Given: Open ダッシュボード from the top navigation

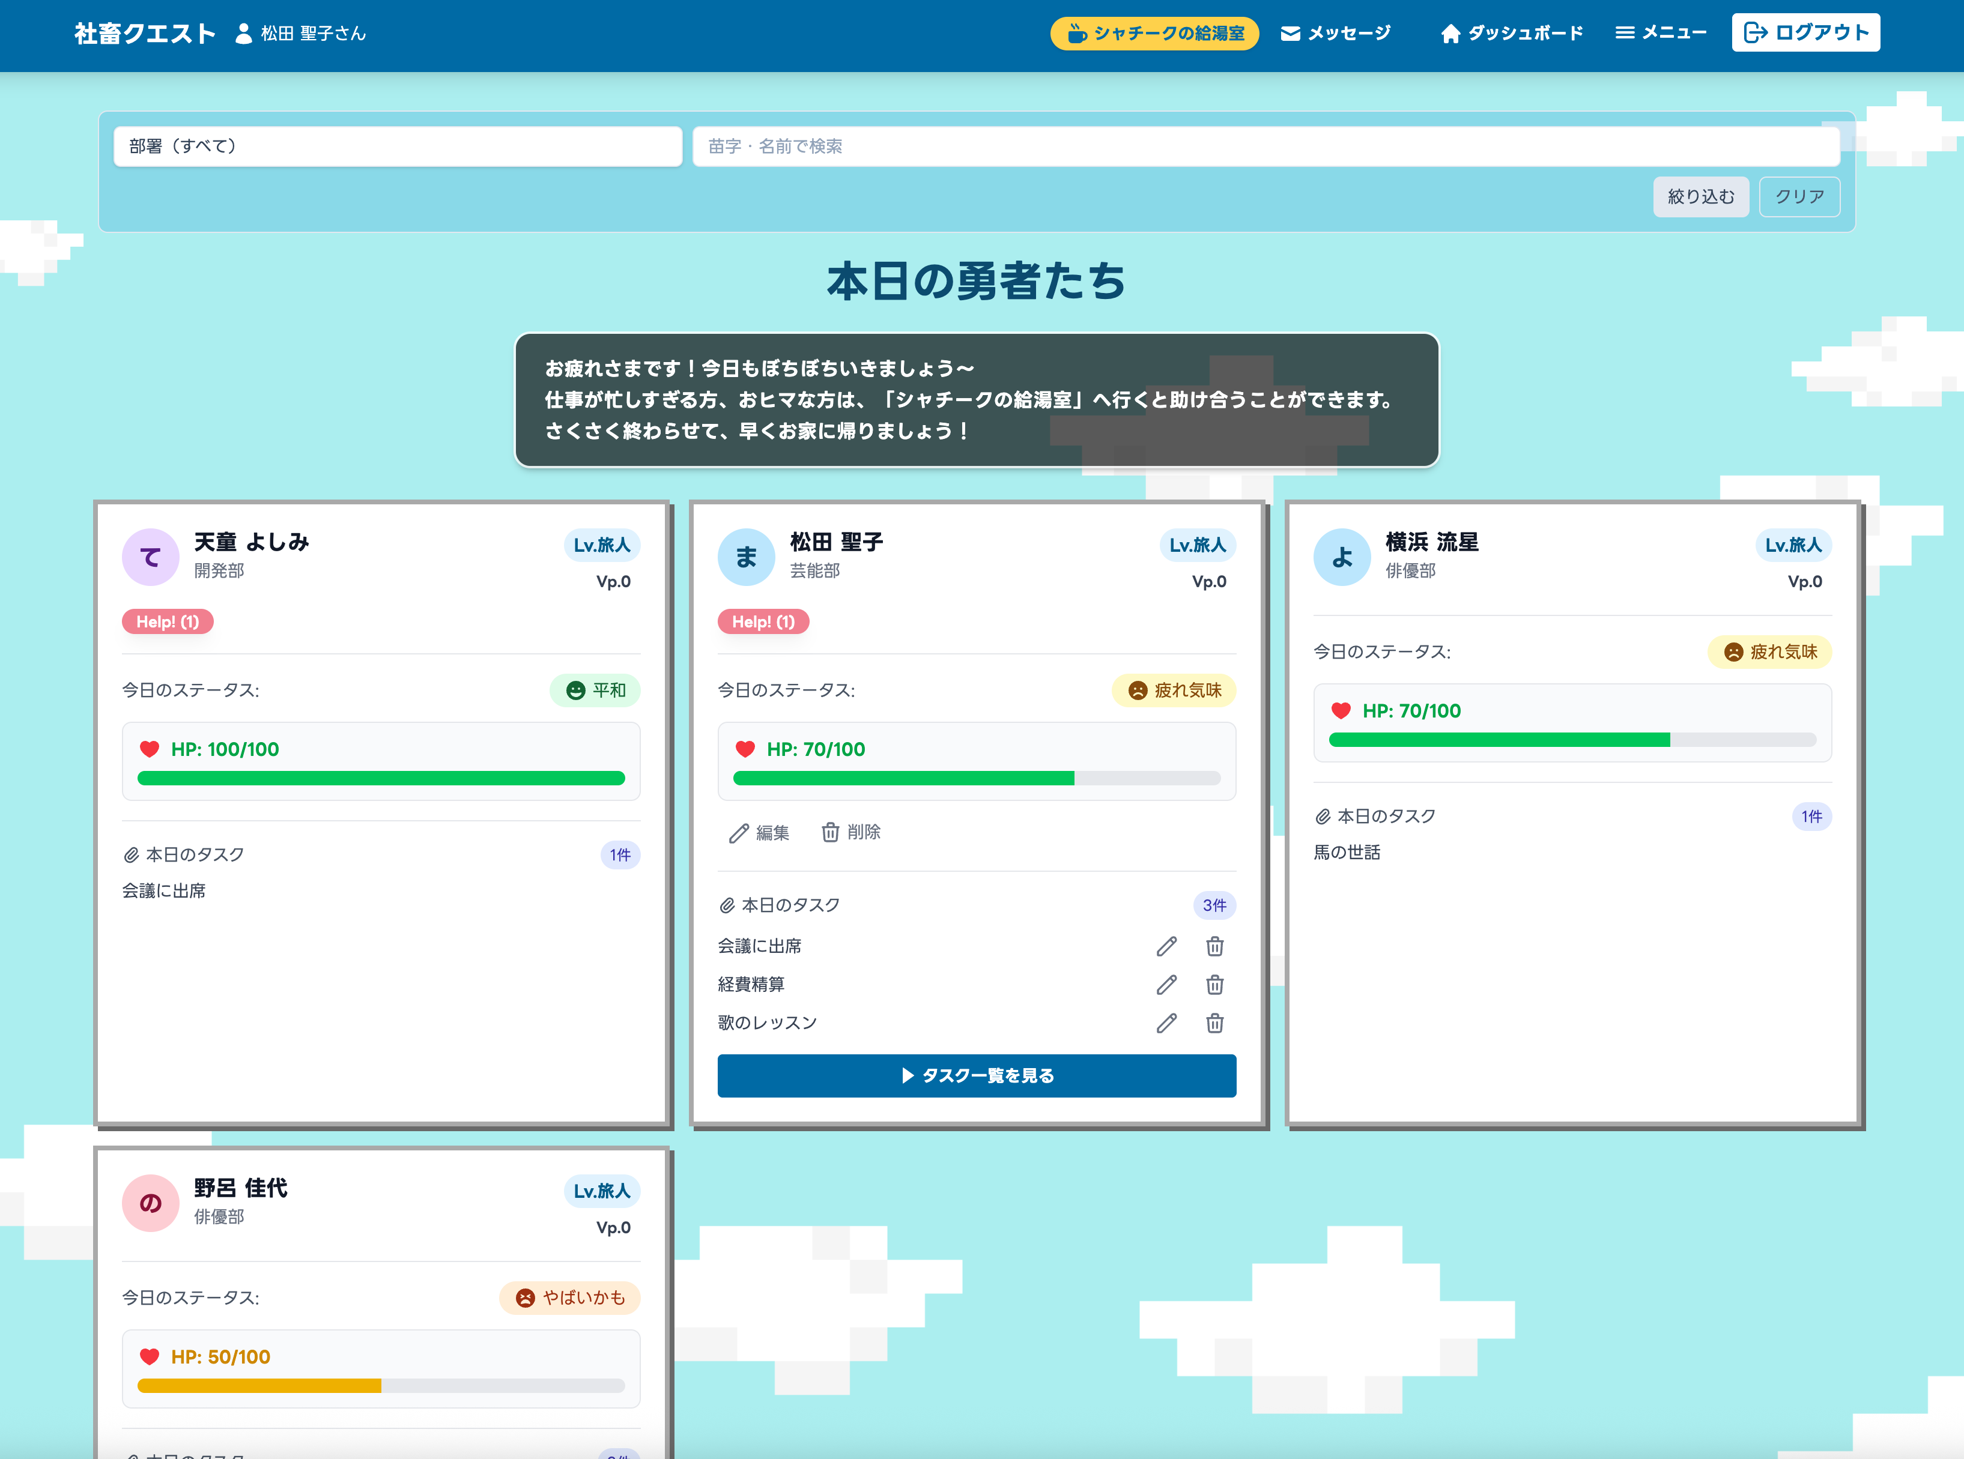Looking at the screenshot, I should [x=1511, y=32].
